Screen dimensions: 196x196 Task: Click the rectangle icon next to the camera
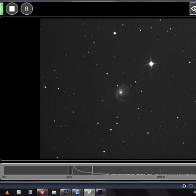[191, 186]
